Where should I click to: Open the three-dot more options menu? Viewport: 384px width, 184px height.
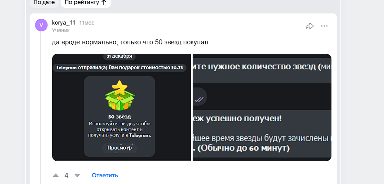click(324, 26)
